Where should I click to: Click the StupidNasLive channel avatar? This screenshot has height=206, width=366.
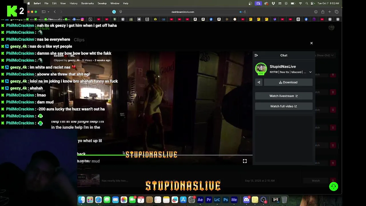coord(261,69)
